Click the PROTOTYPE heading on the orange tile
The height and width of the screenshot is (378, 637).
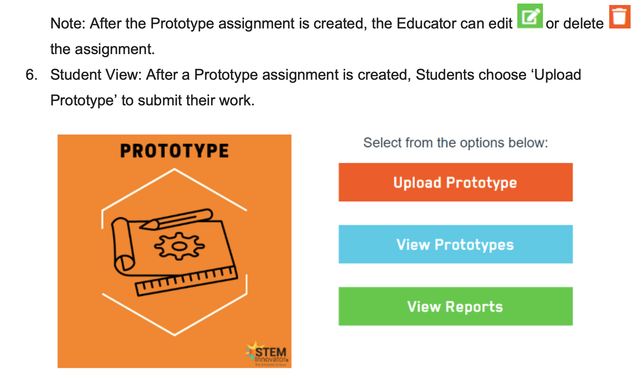pyautogui.click(x=174, y=151)
